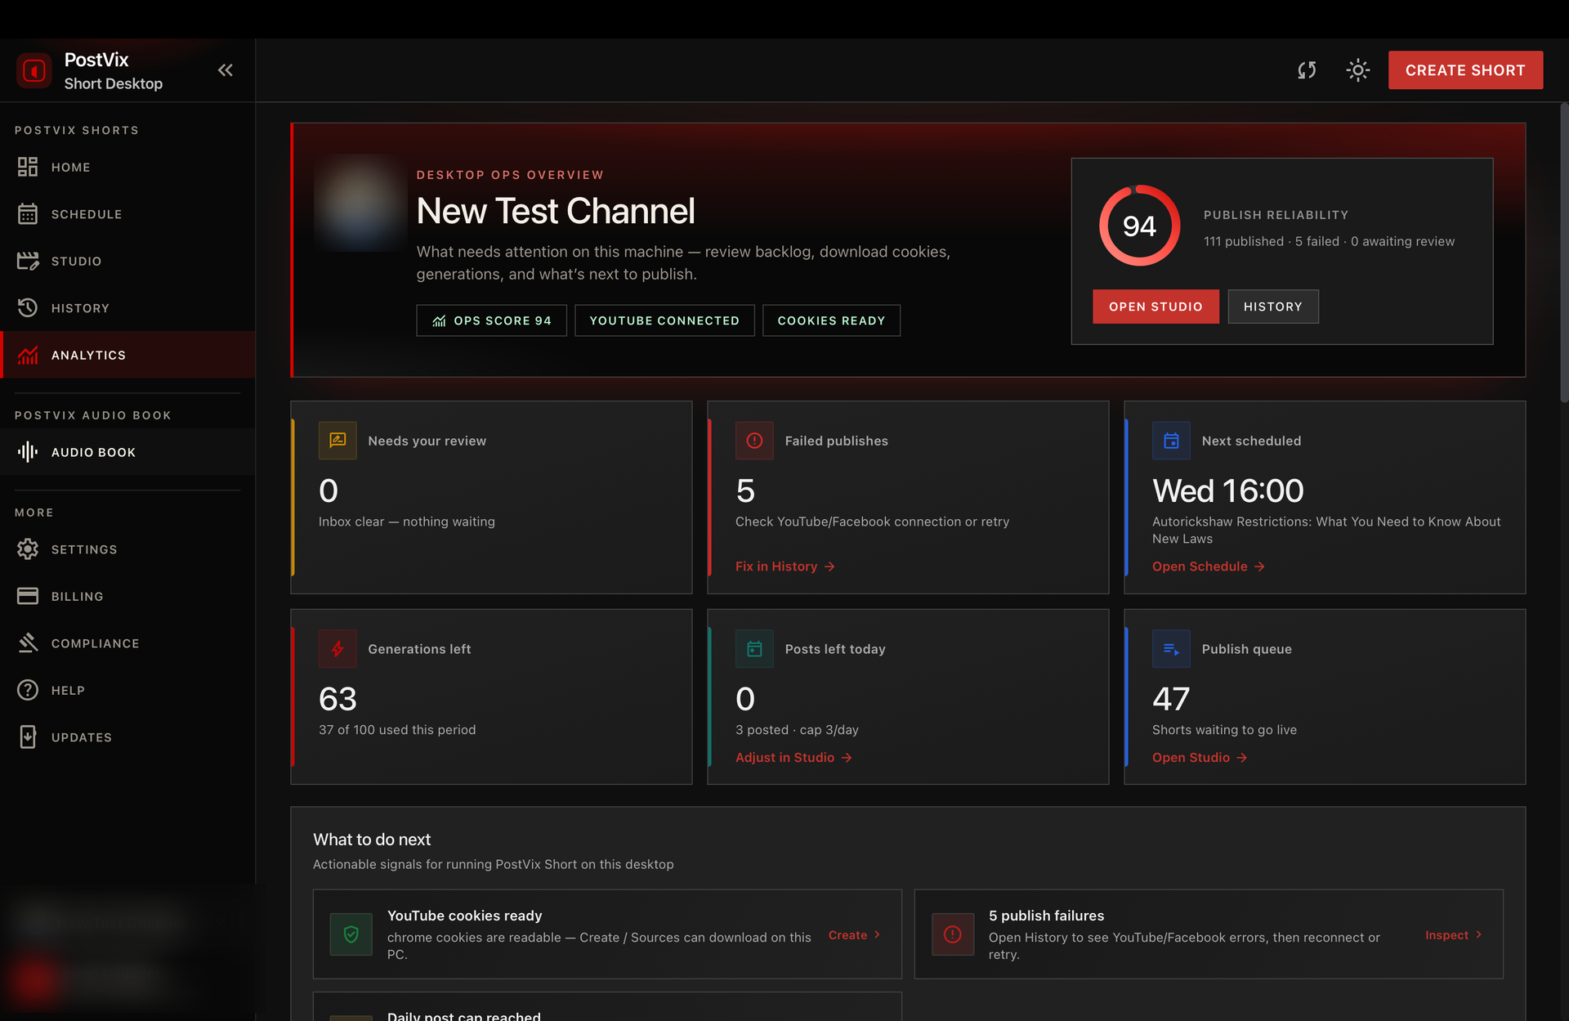Click the Billing card icon
This screenshot has width=1569, height=1021.
[28, 596]
